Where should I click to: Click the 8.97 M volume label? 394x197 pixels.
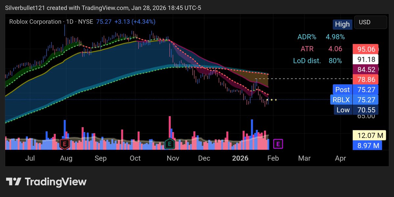[x=367, y=145]
